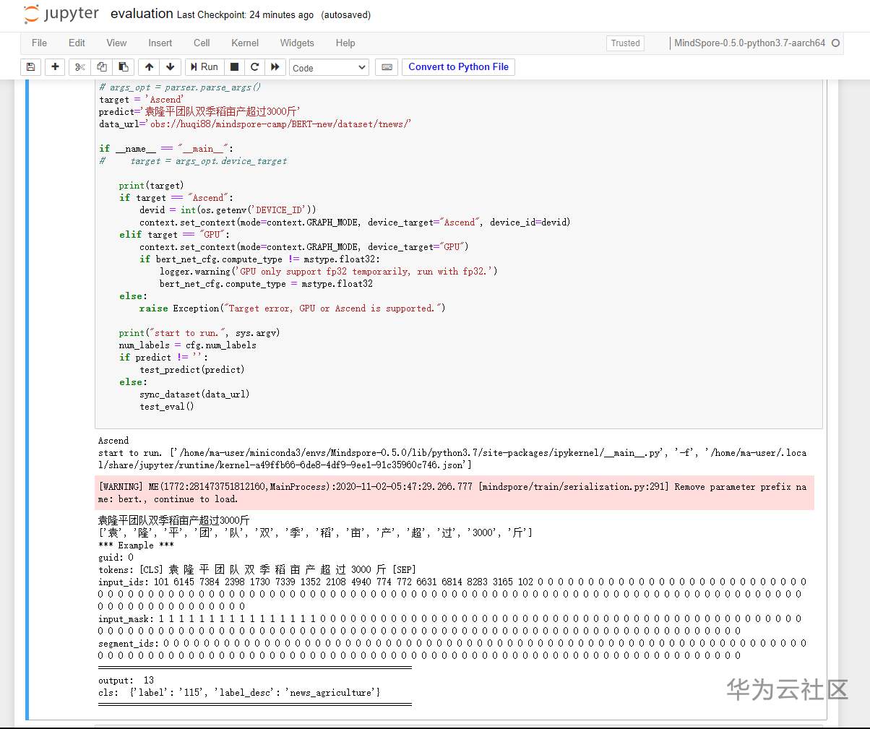This screenshot has height=729, width=870.
Task: Paste cells below with the clipboard icon
Action: pos(123,66)
